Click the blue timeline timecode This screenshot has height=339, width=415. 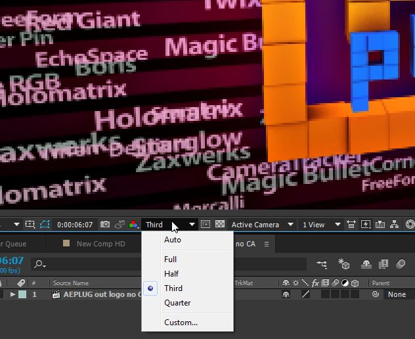coord(12,260)
